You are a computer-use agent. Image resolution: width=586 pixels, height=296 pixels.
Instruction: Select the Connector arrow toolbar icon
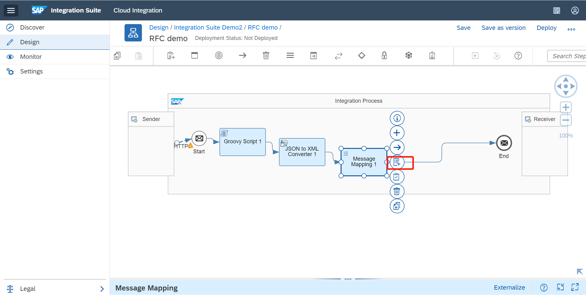[243, 55]
